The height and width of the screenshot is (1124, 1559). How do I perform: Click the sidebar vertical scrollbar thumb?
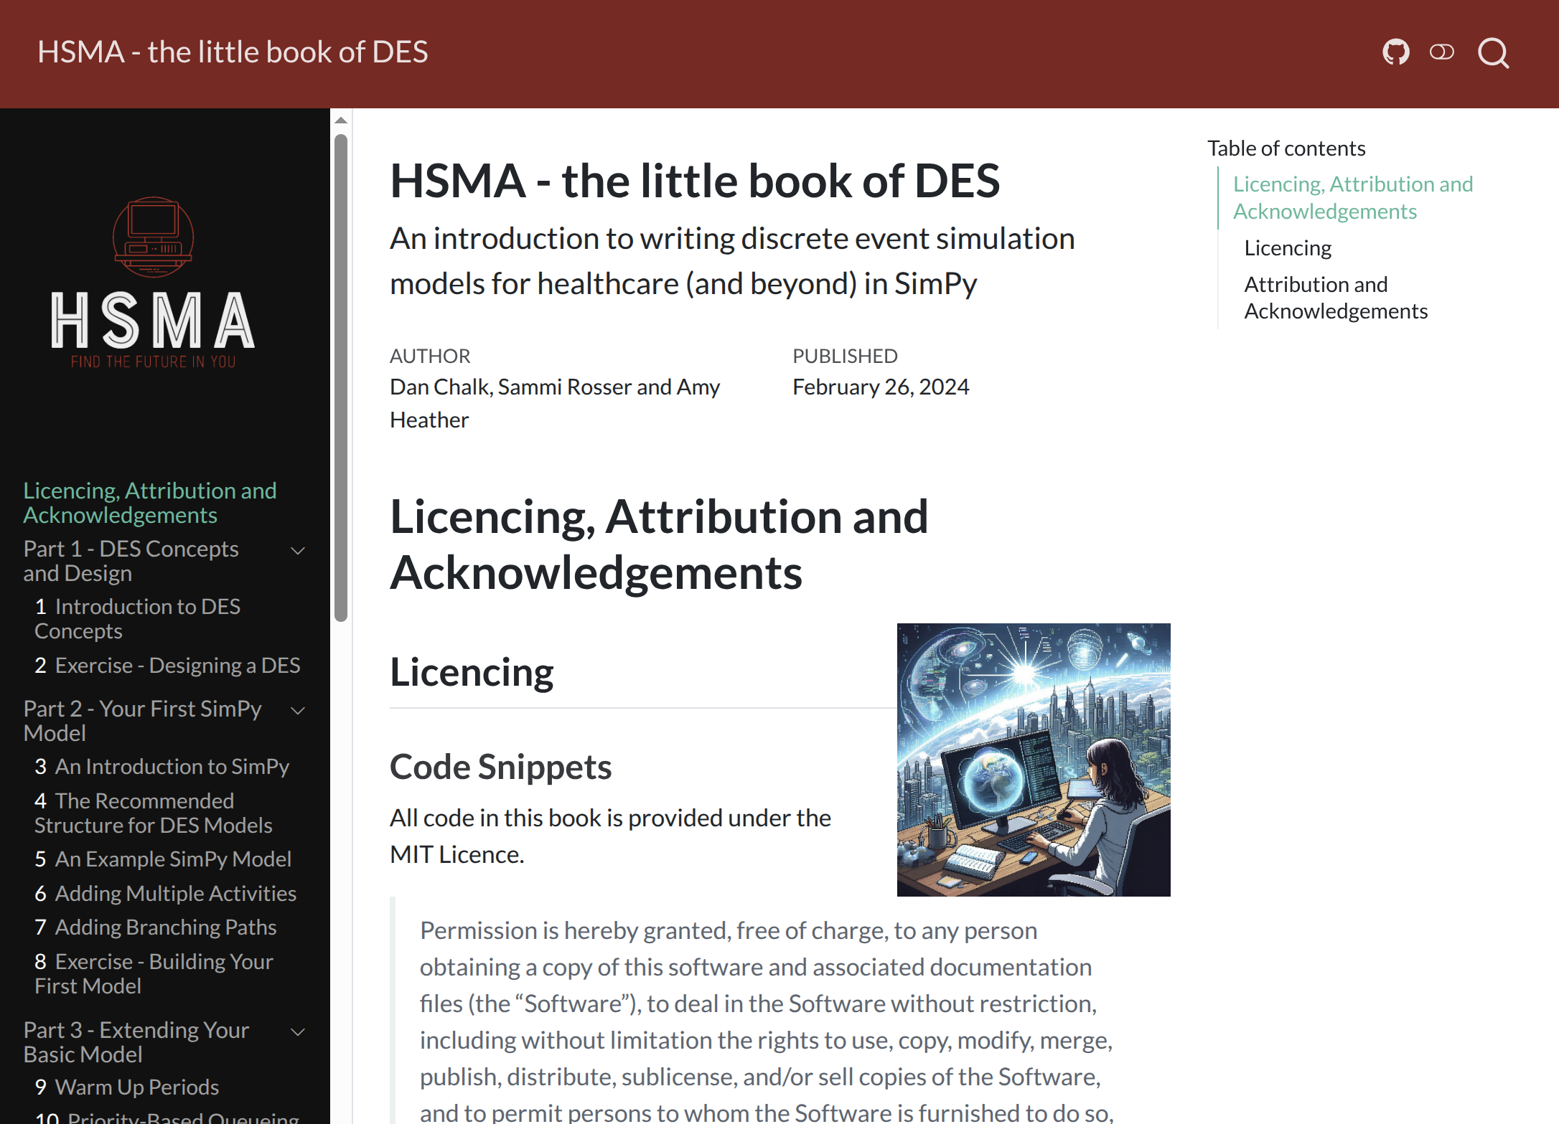click(x=341, y=377)
